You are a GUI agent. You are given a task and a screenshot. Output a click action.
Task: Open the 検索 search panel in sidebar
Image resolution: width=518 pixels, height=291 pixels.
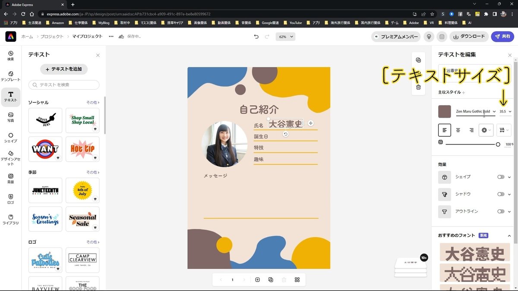[x=10, y=56]
